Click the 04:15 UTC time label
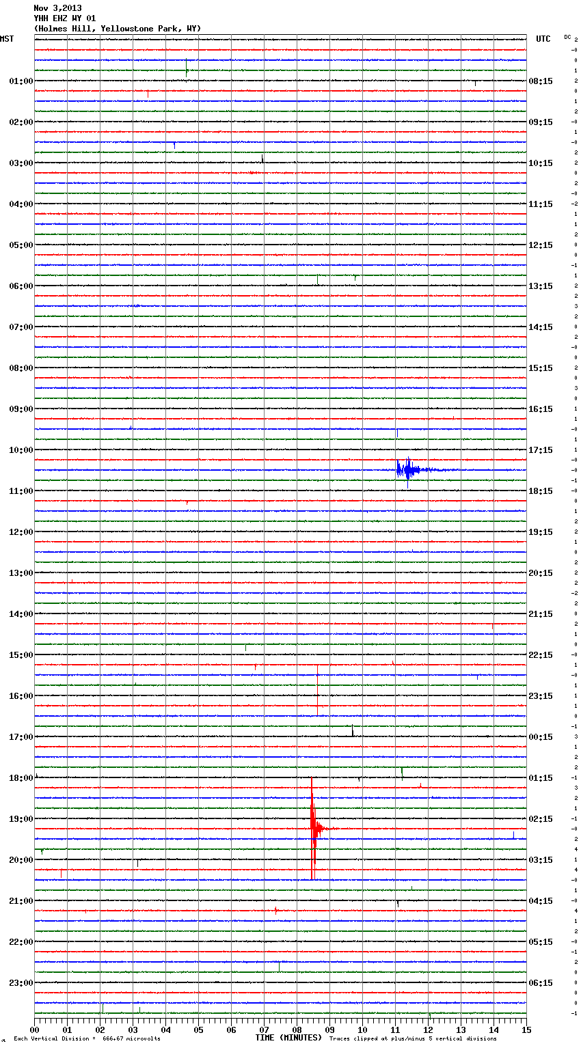581x1048 pixels. pyautogui.click(x=541, y=901)
